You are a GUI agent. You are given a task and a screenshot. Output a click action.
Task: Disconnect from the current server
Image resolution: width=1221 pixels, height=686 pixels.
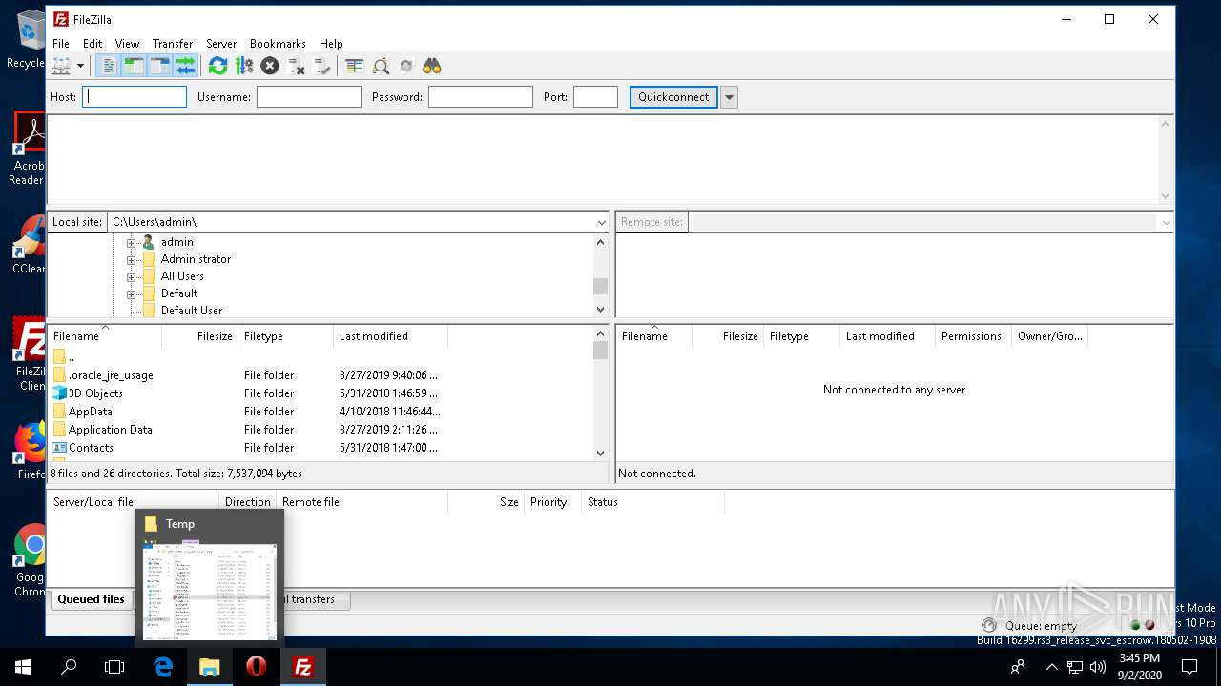click(x=296, y=66)
